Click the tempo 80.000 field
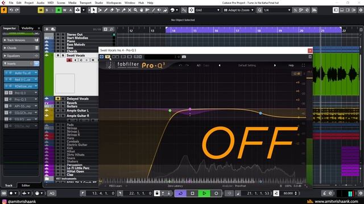Image resolution: width=364 pixels, height=204 pixels. [x=288, y=193]
